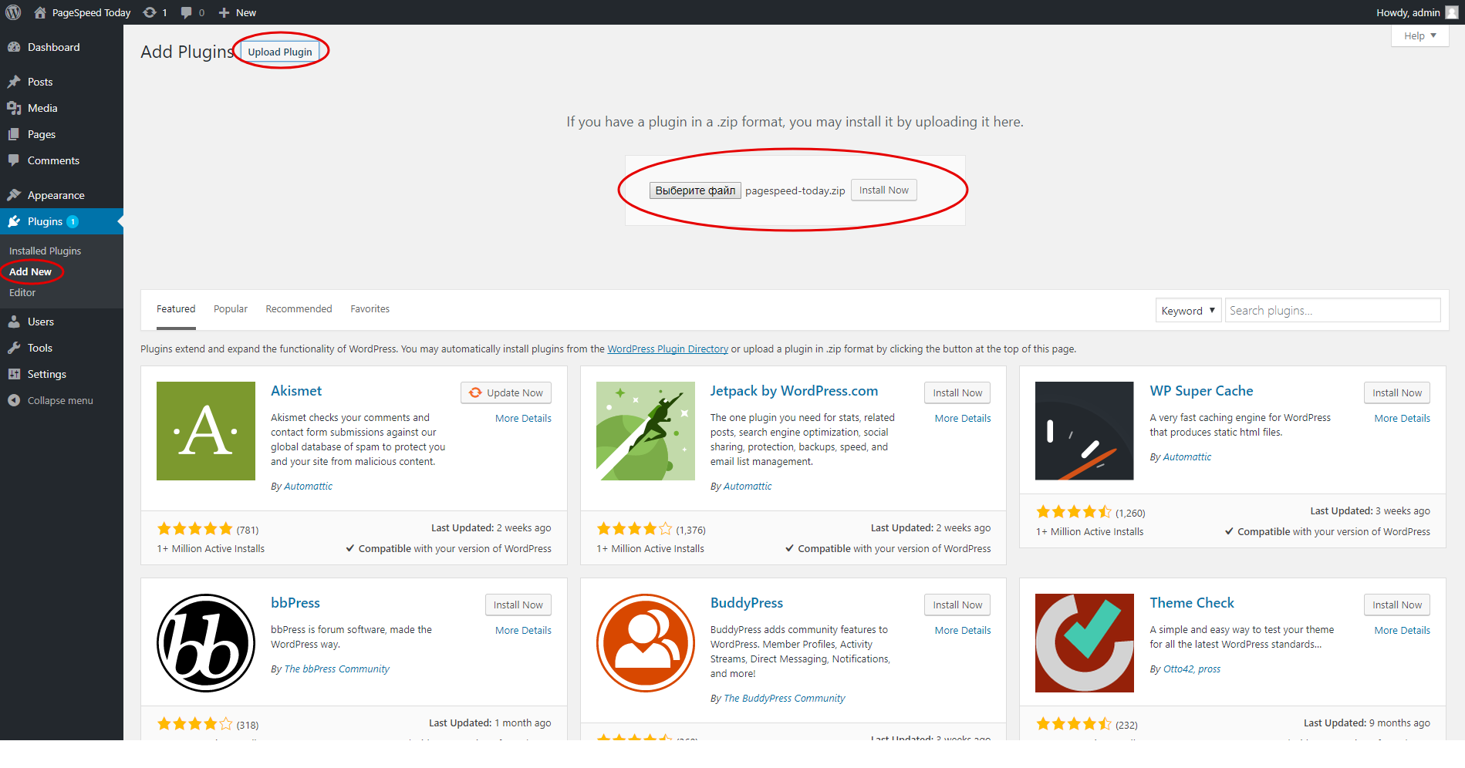Open Automattic author link under WP Super Cache
The height and width of the screenshot is (768, 1465).
coord(1187,457)
